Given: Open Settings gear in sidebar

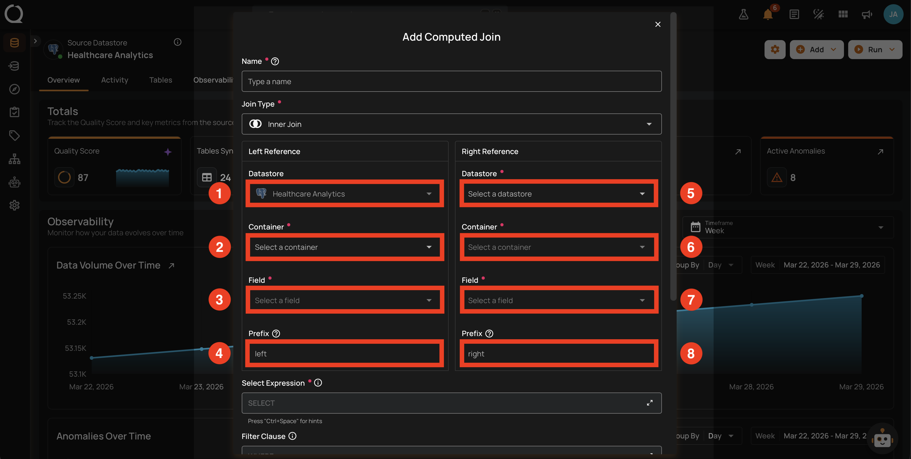Looking at the screenshot, I should 15,205.
